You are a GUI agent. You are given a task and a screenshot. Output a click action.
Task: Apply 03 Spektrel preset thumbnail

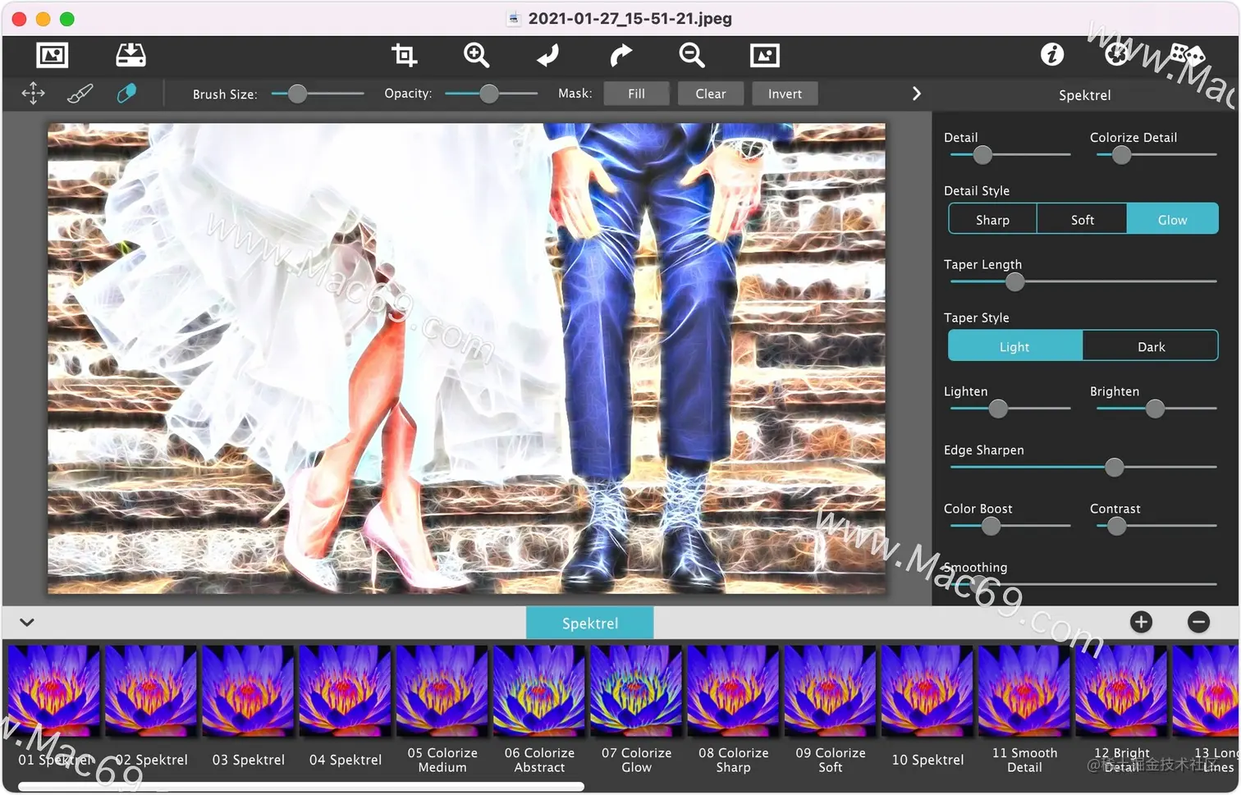(248, 691)
